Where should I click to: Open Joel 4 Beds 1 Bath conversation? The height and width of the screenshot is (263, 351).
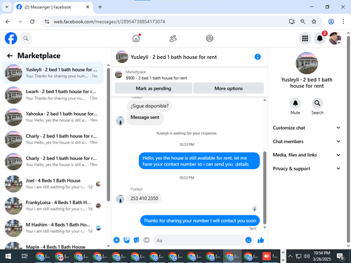pyautogui.click(x=53, y=184)
